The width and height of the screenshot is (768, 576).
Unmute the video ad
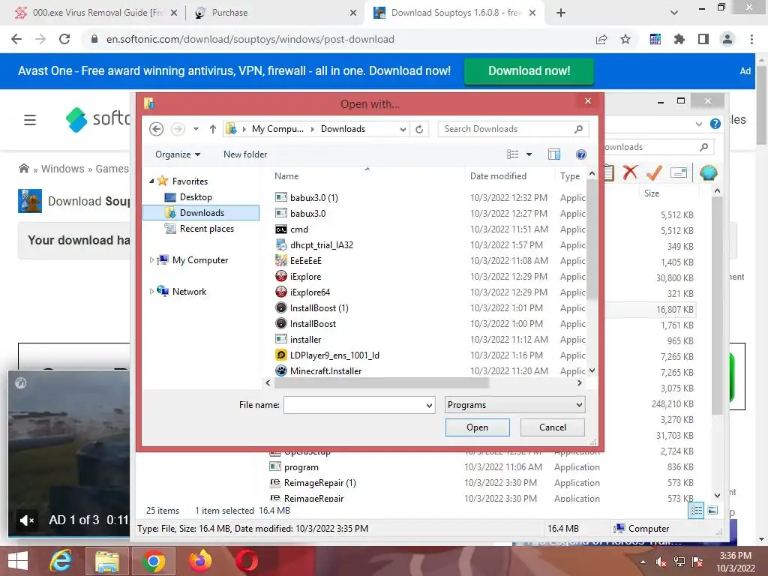pyautogui.click(x=27, y=520)
